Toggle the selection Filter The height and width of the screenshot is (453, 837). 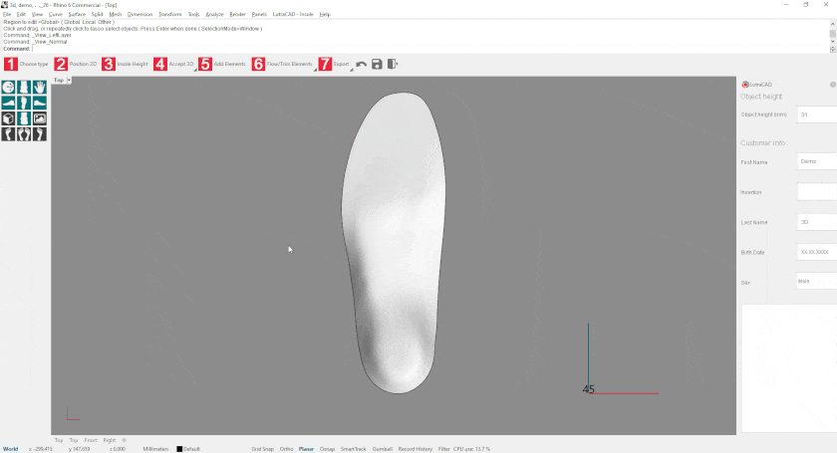pos(443,449)
